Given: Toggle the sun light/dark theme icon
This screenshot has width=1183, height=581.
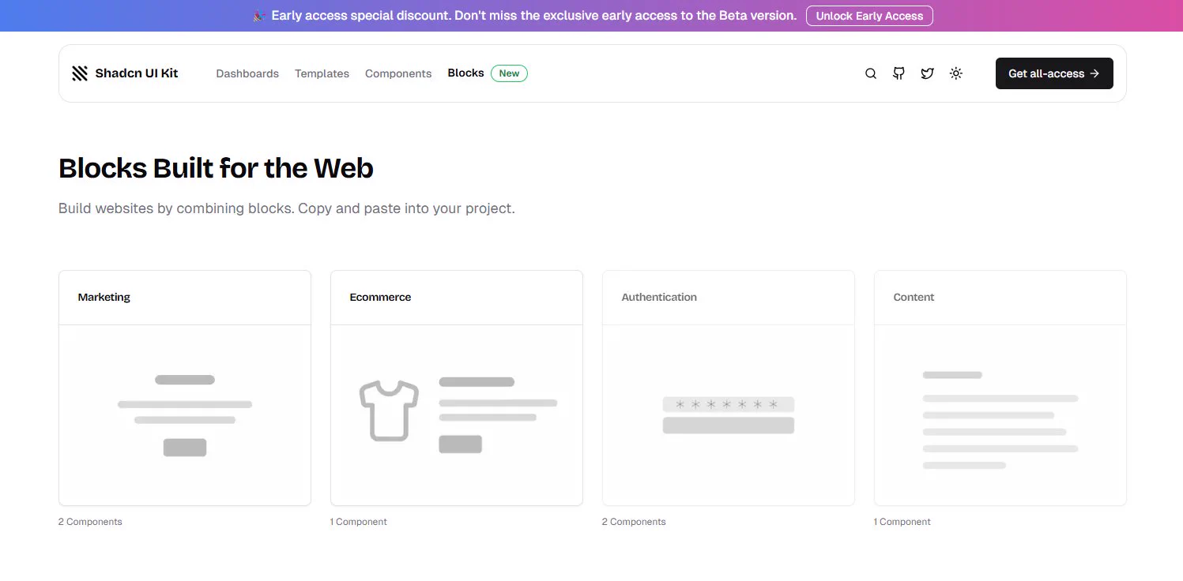Looking at the screenshot, I should (x=956, y=73).
